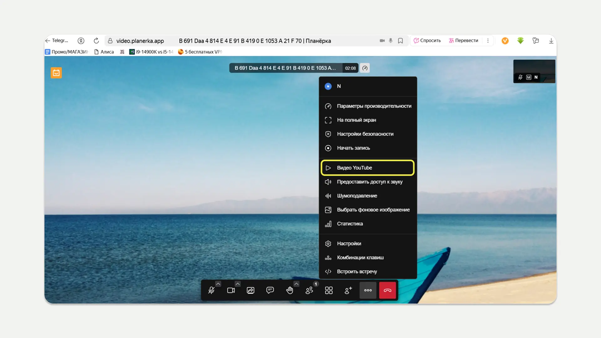Click the Перевести button in browser
This screenshot has height=338, width=601.
[x=464, y=41]
